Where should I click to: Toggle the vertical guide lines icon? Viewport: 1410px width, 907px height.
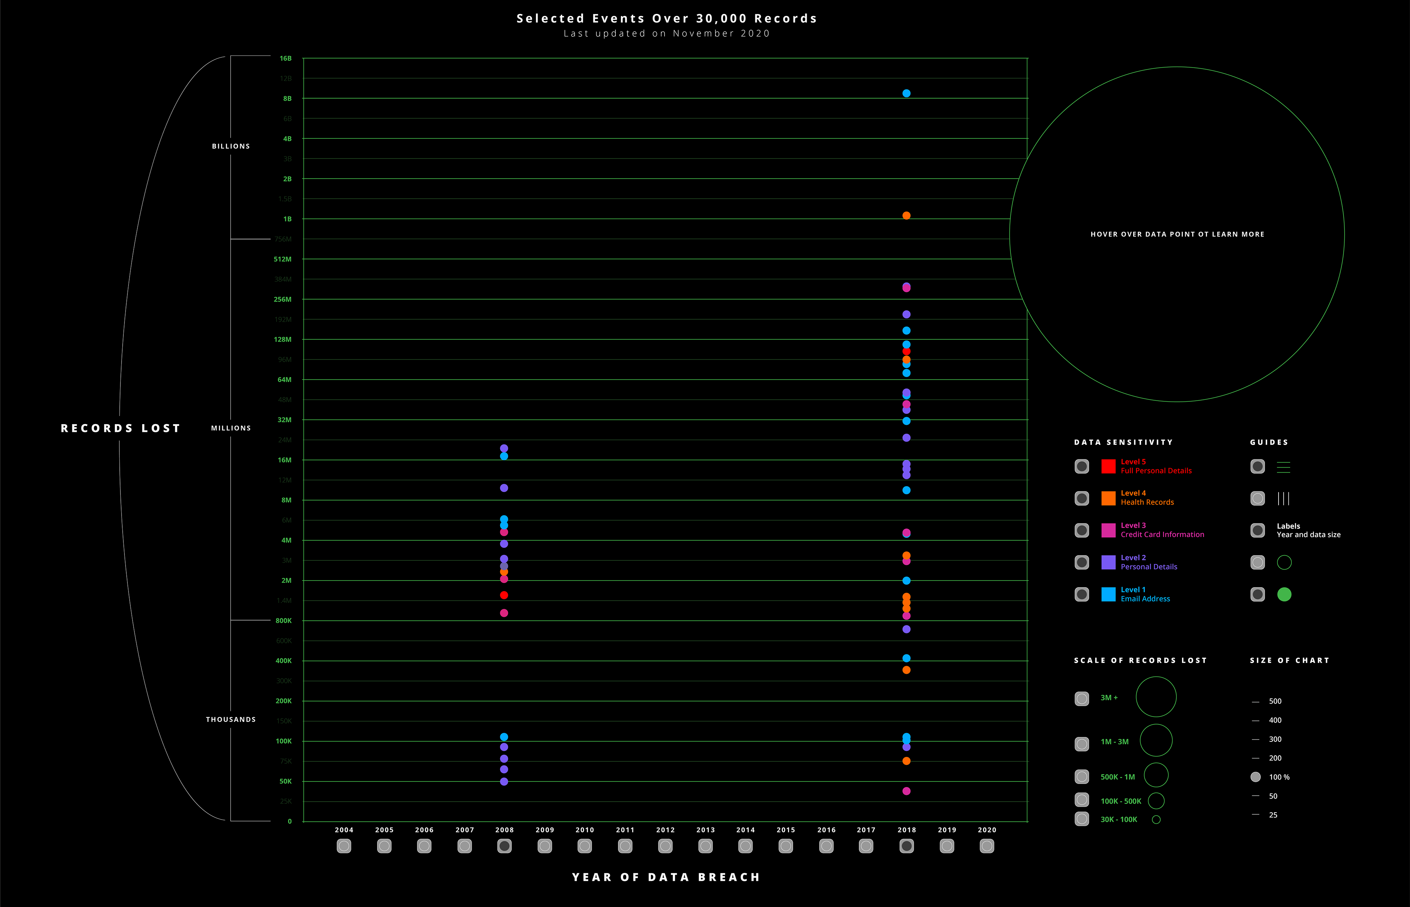1258,498
